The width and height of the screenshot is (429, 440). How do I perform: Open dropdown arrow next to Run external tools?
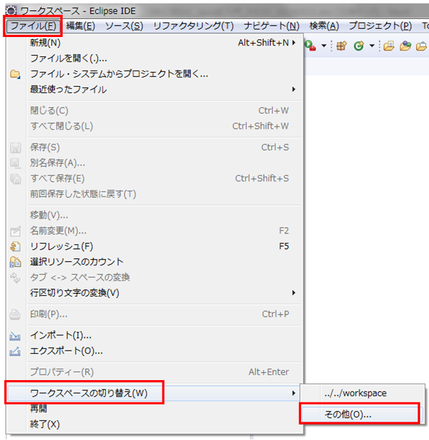point(323,46)
